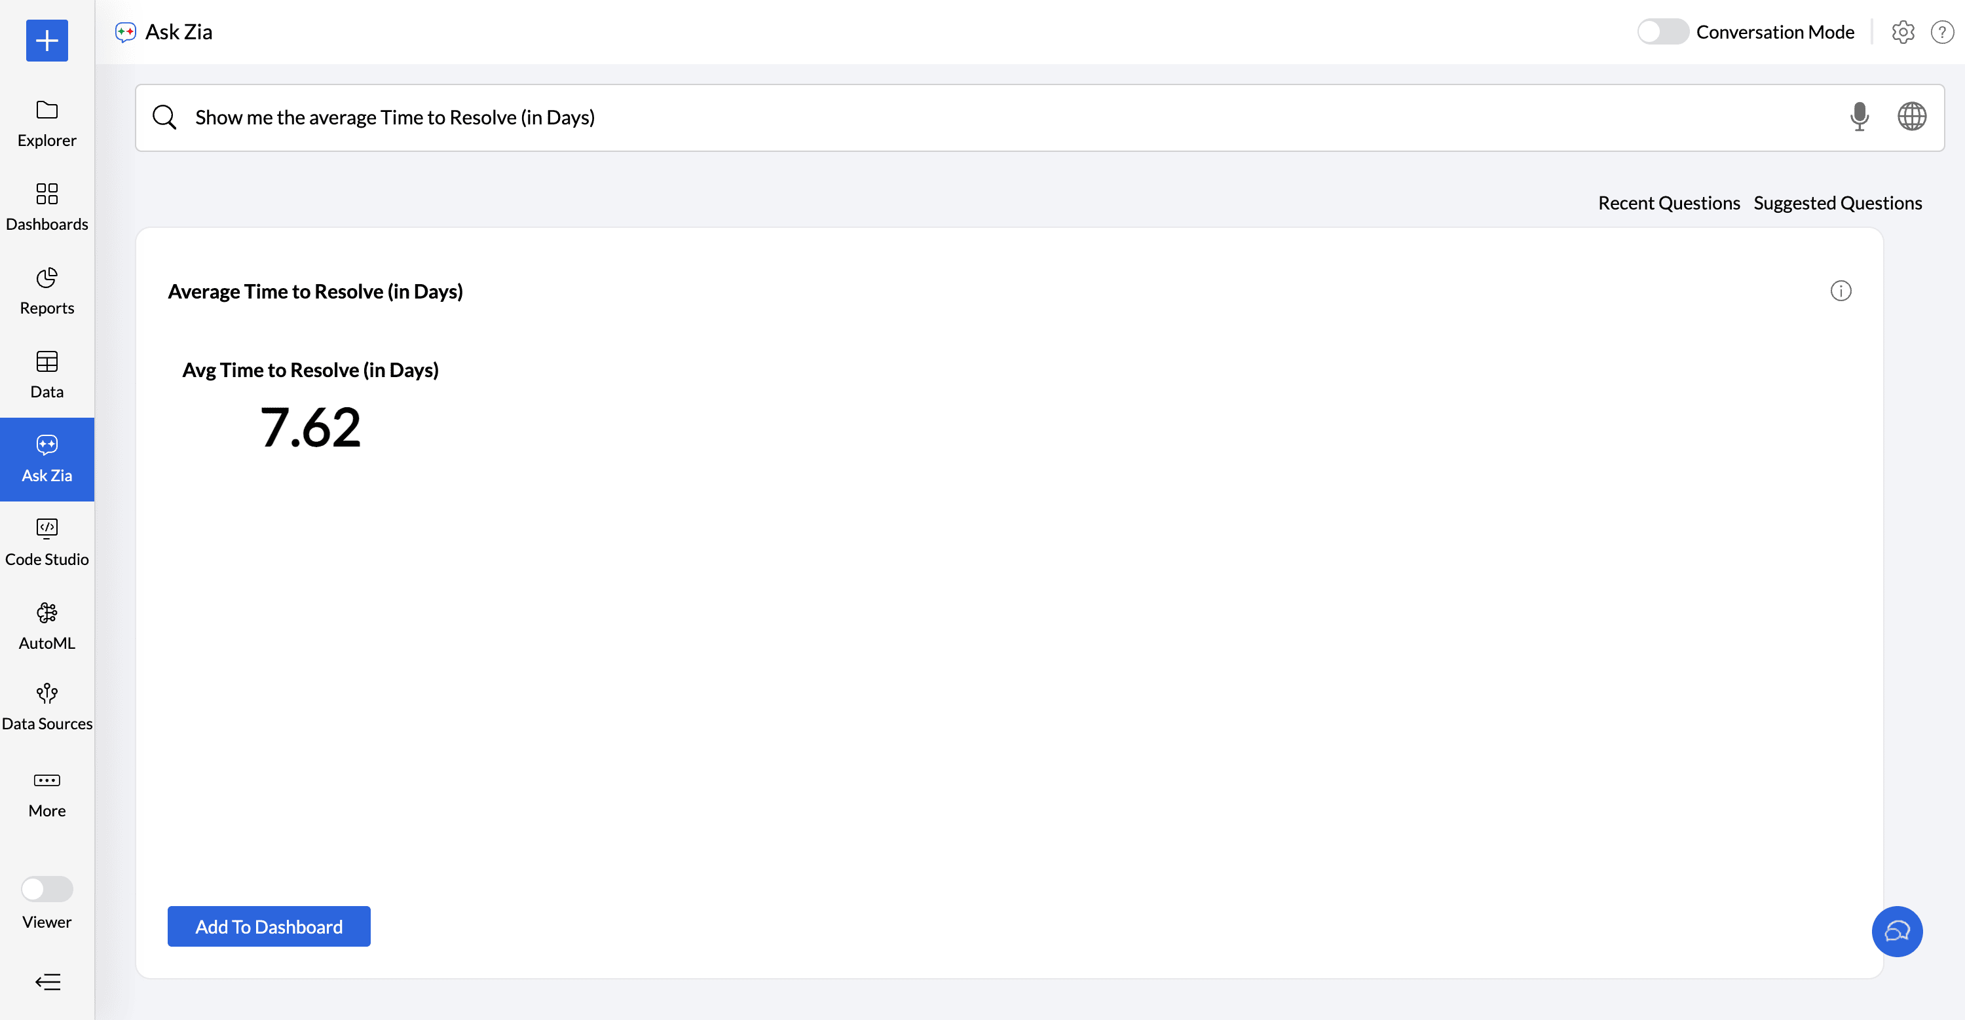1965x1020 pixels.
Task: Open the Reports section
Action: (x=47, y=289)
